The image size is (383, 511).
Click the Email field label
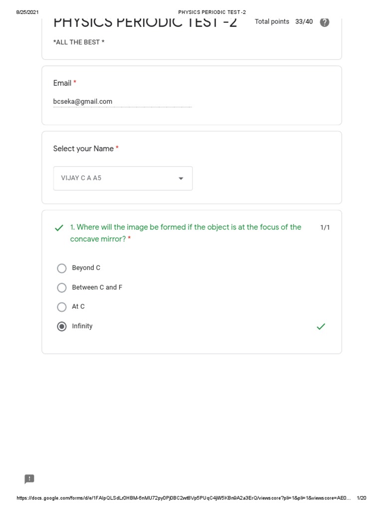(62, 83)
